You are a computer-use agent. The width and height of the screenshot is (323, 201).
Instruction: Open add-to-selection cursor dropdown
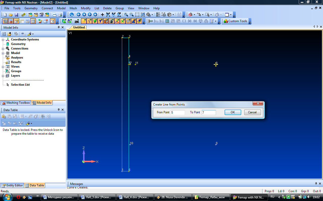click(x=203, y=15)
